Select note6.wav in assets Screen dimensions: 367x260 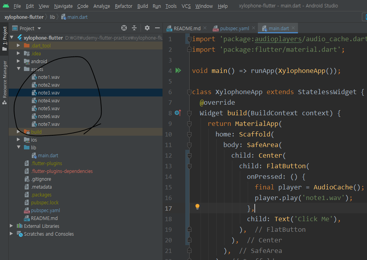pos(49,116)
